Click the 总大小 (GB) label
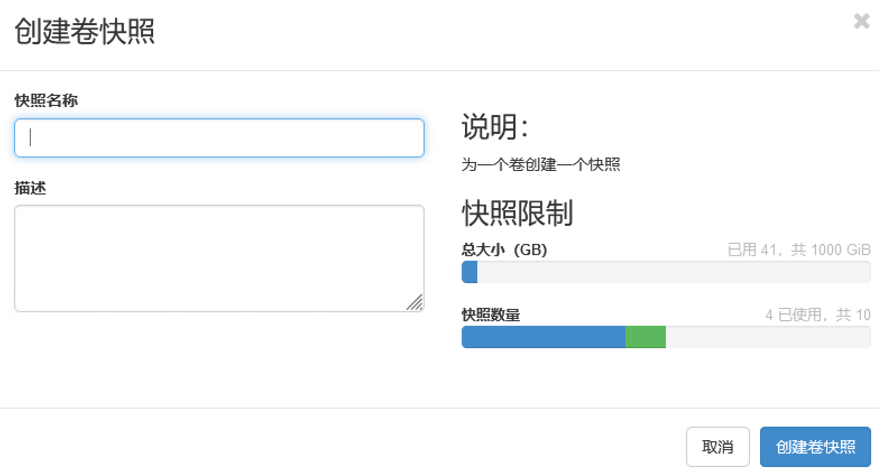This screenshot has height=476, width=879. pos(504,249)
